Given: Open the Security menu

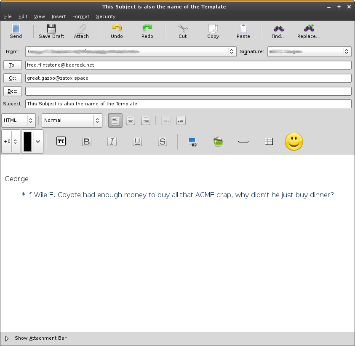Looking at the screenshot, I should pos(105,16).
